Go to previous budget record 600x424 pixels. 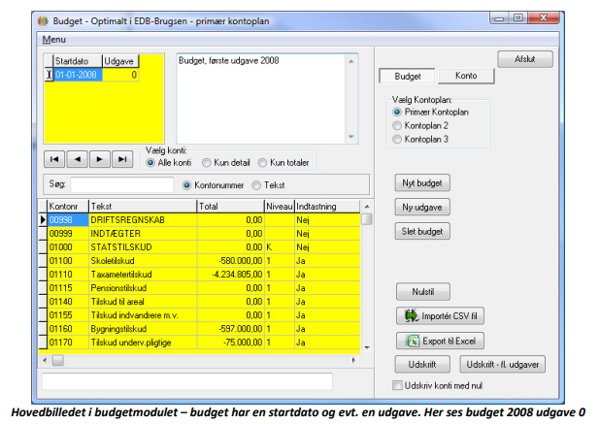[78, 159]
